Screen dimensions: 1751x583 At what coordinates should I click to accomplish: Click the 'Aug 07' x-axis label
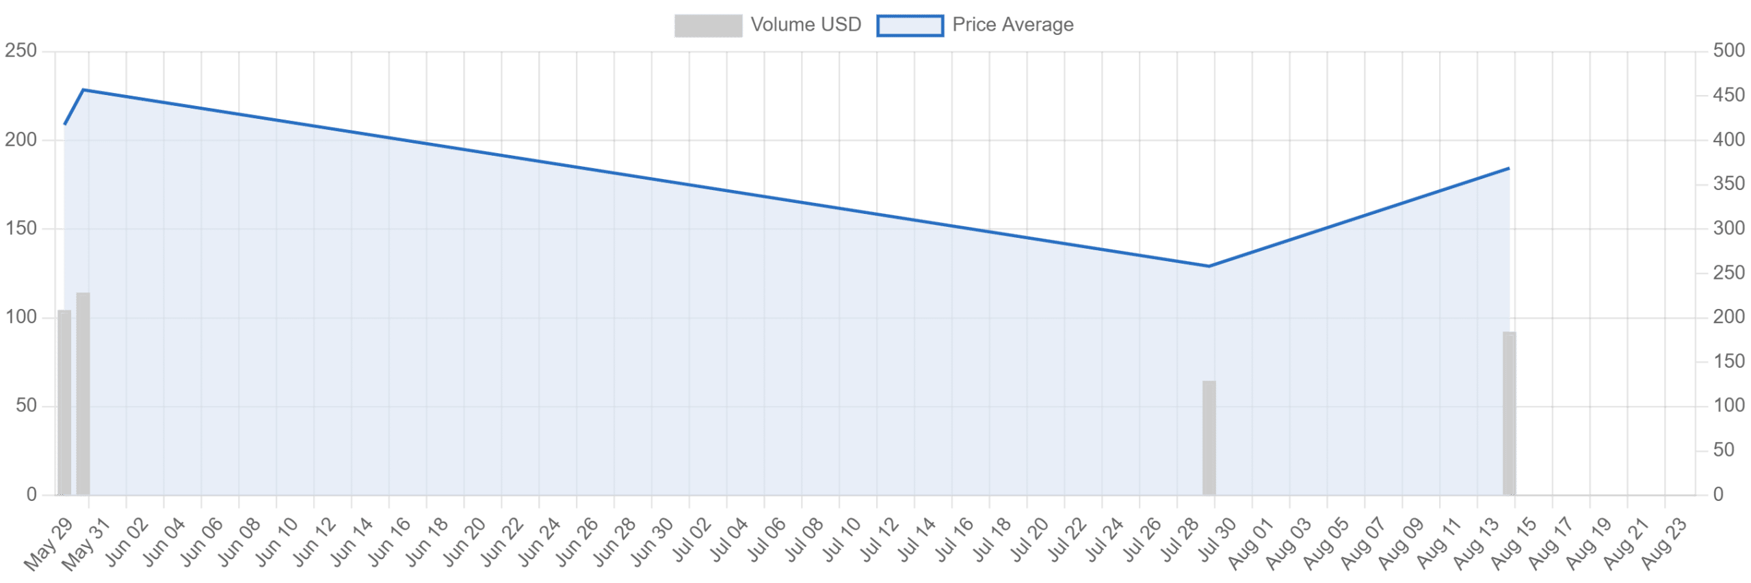[x=1364, y=543]
